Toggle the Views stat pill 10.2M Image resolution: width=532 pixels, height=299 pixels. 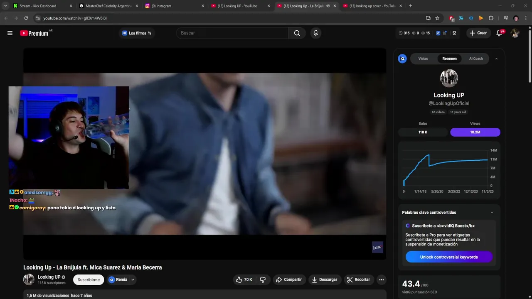pyautogui.click(x=475, y=132)
